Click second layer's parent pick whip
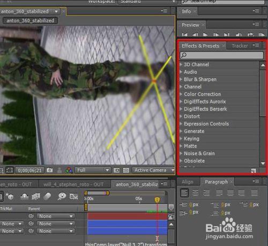The width and height of the screenshot is (268, 246). (31, 223)
